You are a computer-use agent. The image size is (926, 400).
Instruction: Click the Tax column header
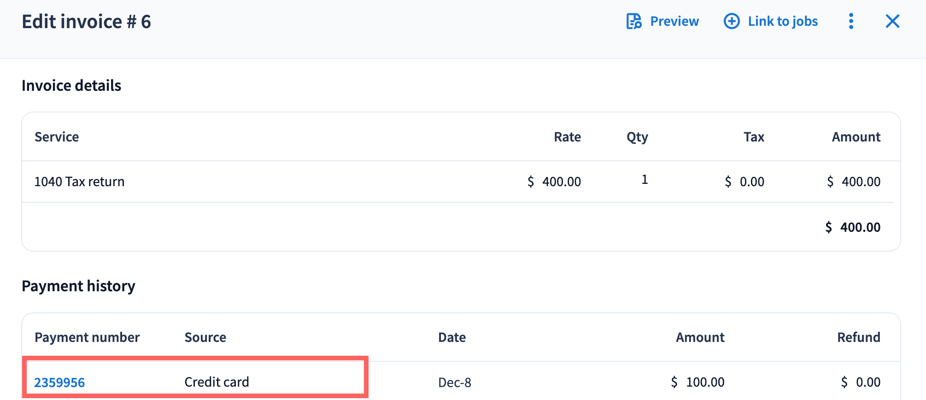(x=754, y=137)
